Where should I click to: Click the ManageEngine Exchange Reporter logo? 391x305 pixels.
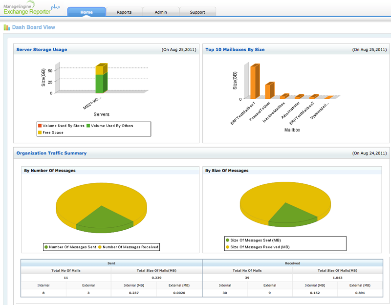[31, 8]
